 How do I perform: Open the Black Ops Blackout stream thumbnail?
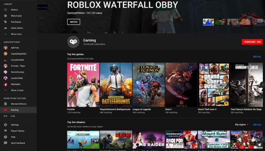[116, 140]
